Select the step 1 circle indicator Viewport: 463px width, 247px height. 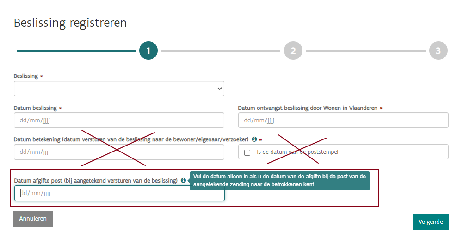click(x=148, y=51)
